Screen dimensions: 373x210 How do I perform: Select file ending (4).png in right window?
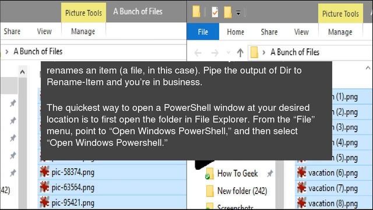(352, 142)
